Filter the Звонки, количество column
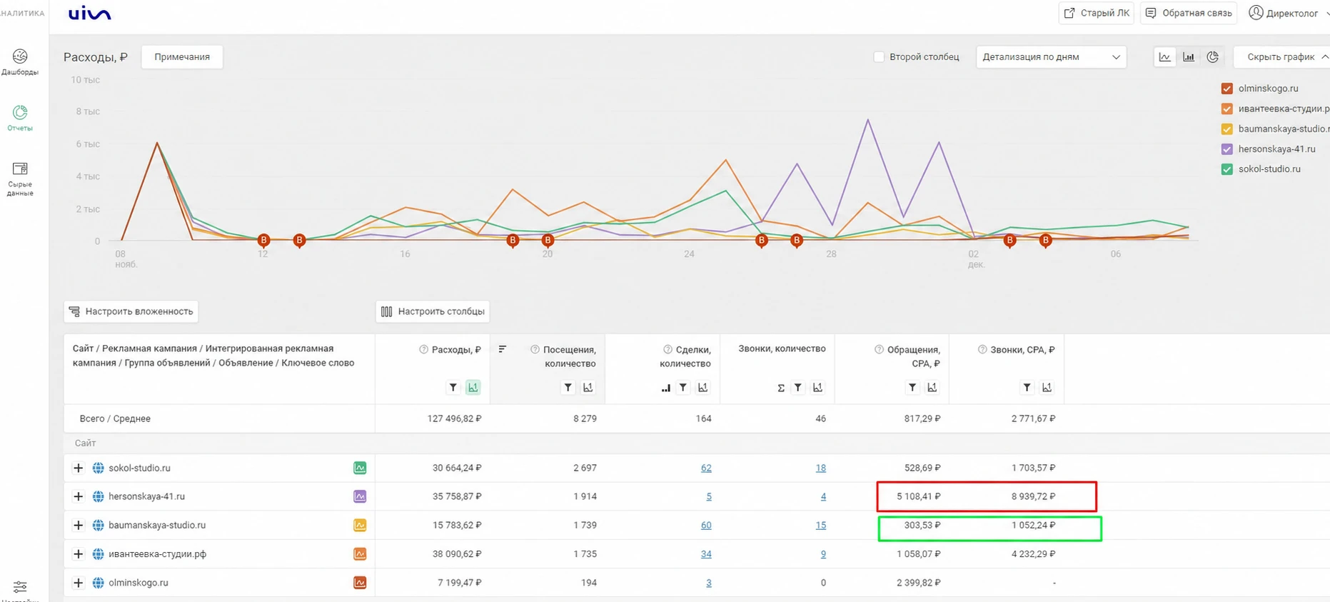Image resolution: width=1330 pixels, height=602 pixels. [798, 388]
